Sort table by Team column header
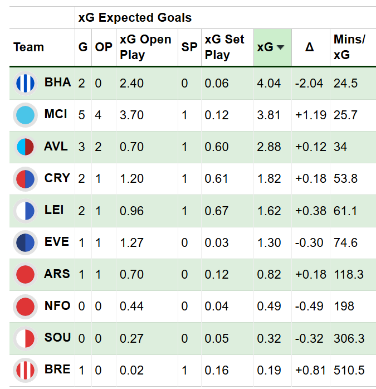The image size is (376, 389). coord(29,47)
